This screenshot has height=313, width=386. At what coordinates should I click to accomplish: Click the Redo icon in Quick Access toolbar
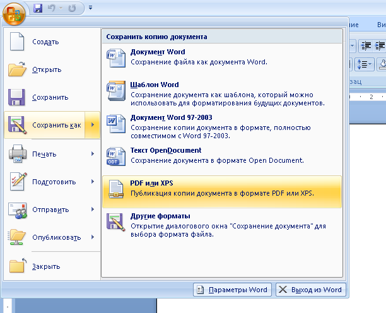[x=72, y=8]
